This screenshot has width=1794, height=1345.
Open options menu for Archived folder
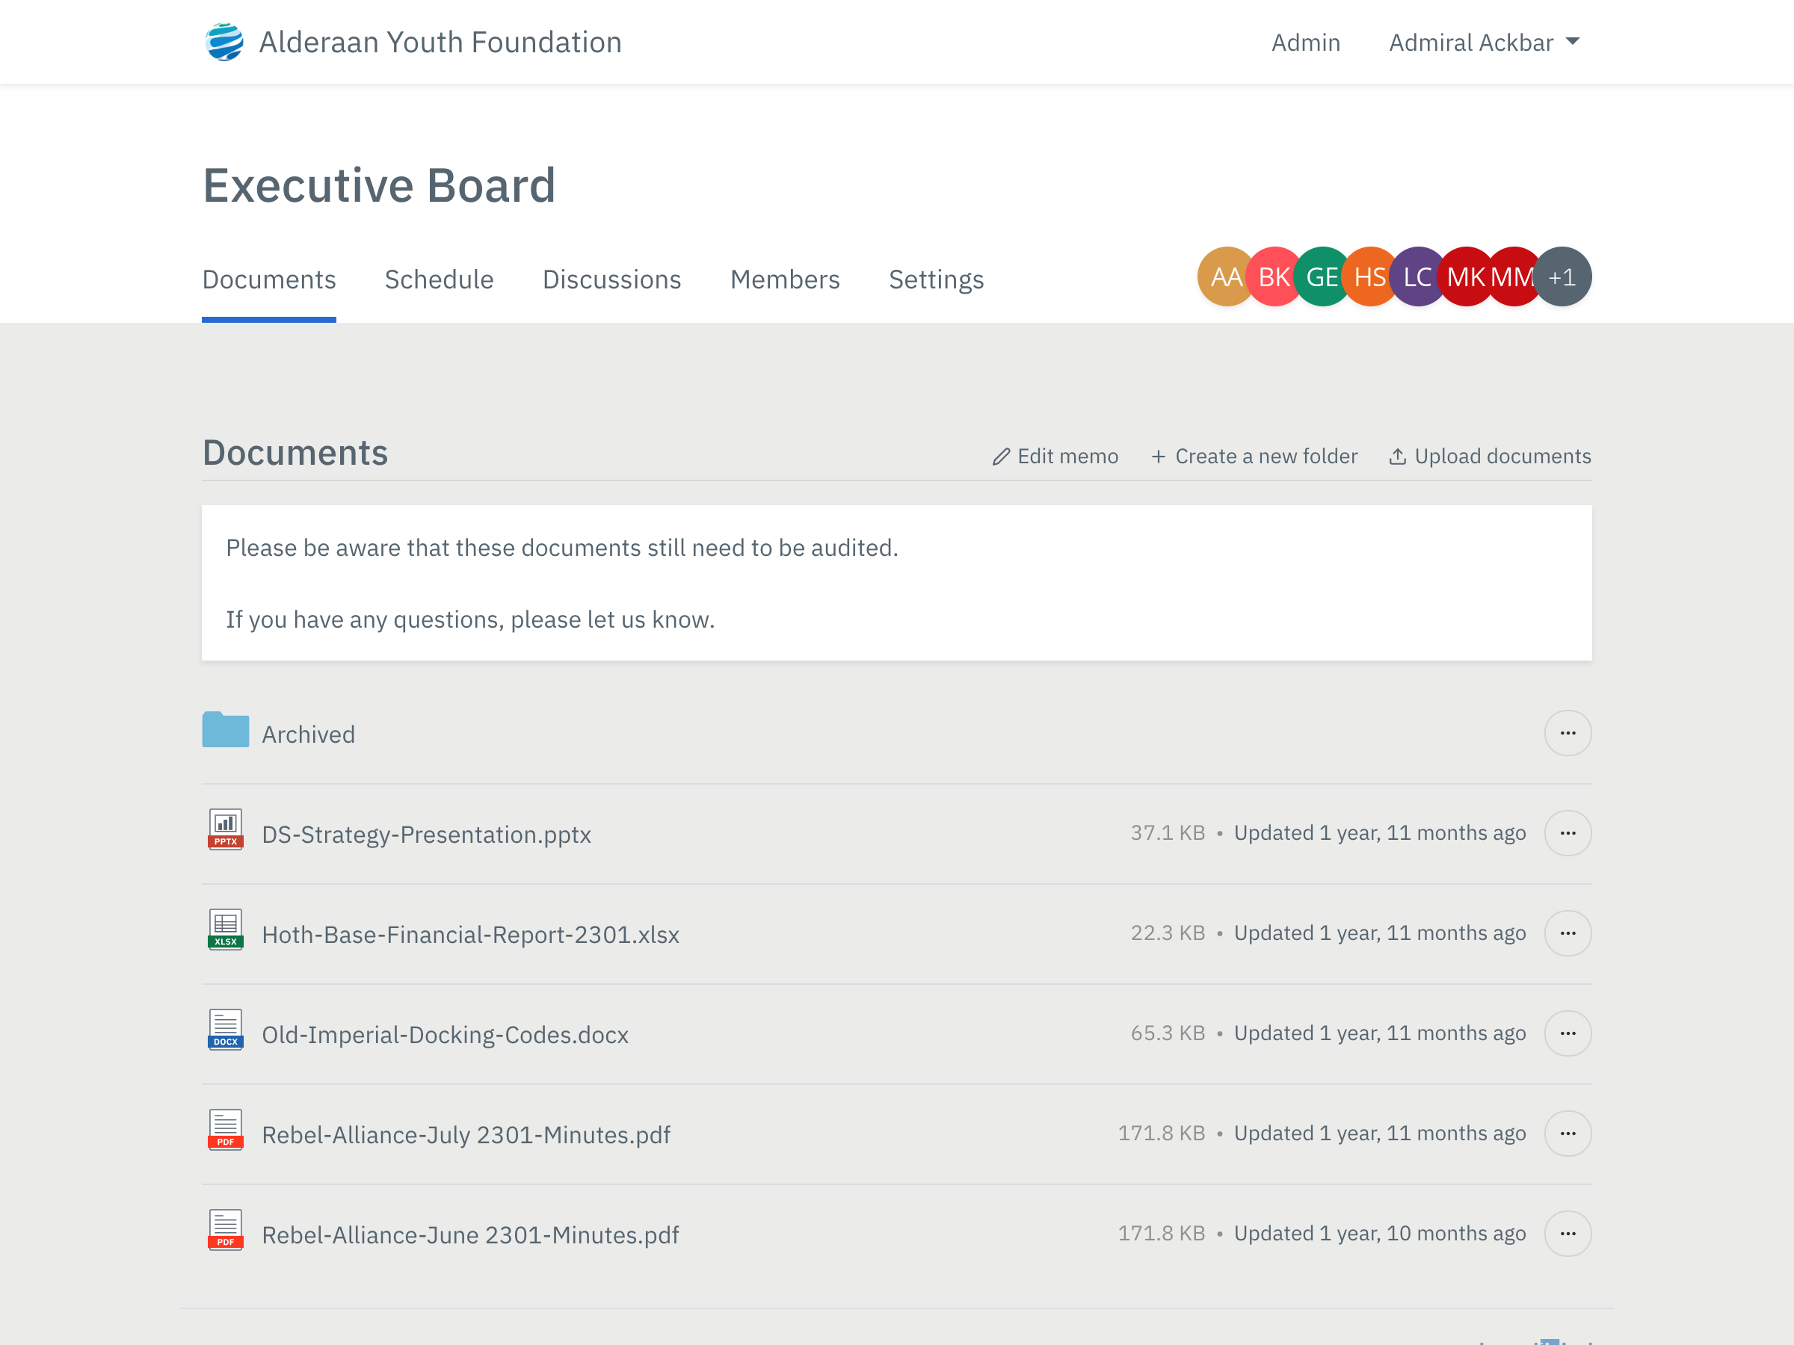click(1567, 734)
